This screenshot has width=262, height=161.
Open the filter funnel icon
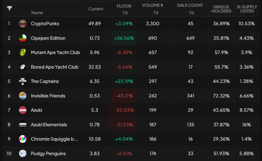[9, 8]
